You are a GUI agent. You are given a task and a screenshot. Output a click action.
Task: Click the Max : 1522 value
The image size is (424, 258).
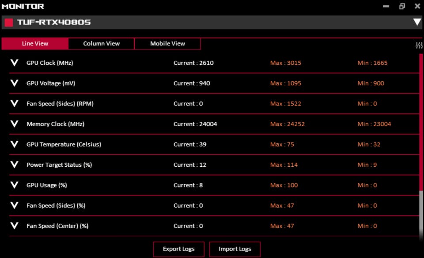(286, 104)
